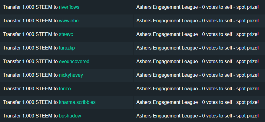
Task: Open the kharma.scribbles account link
Action: point(77,102)
